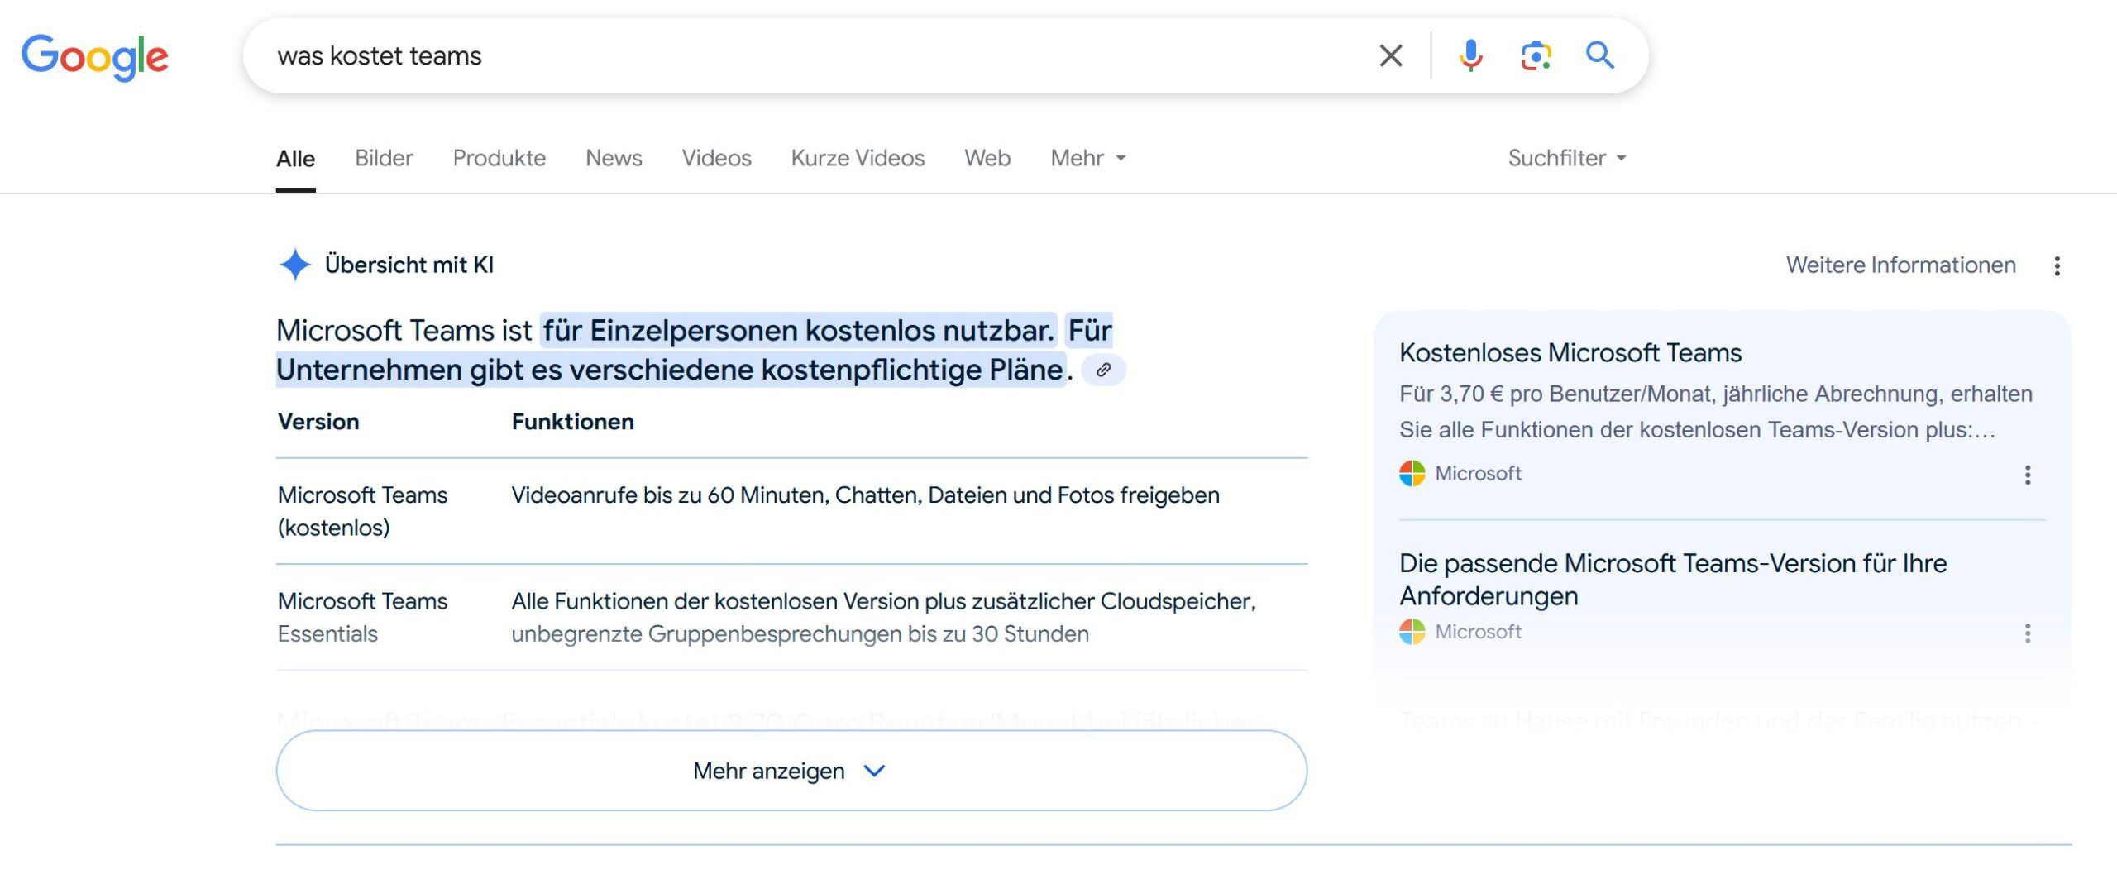Switch to the Bilder tab
Image resolution: width=2117 pixels, height=884 pixels.
click(x=384, y=158)
